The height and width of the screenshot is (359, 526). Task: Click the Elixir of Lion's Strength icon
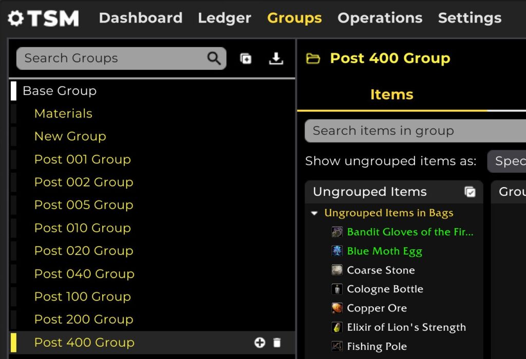337,327
